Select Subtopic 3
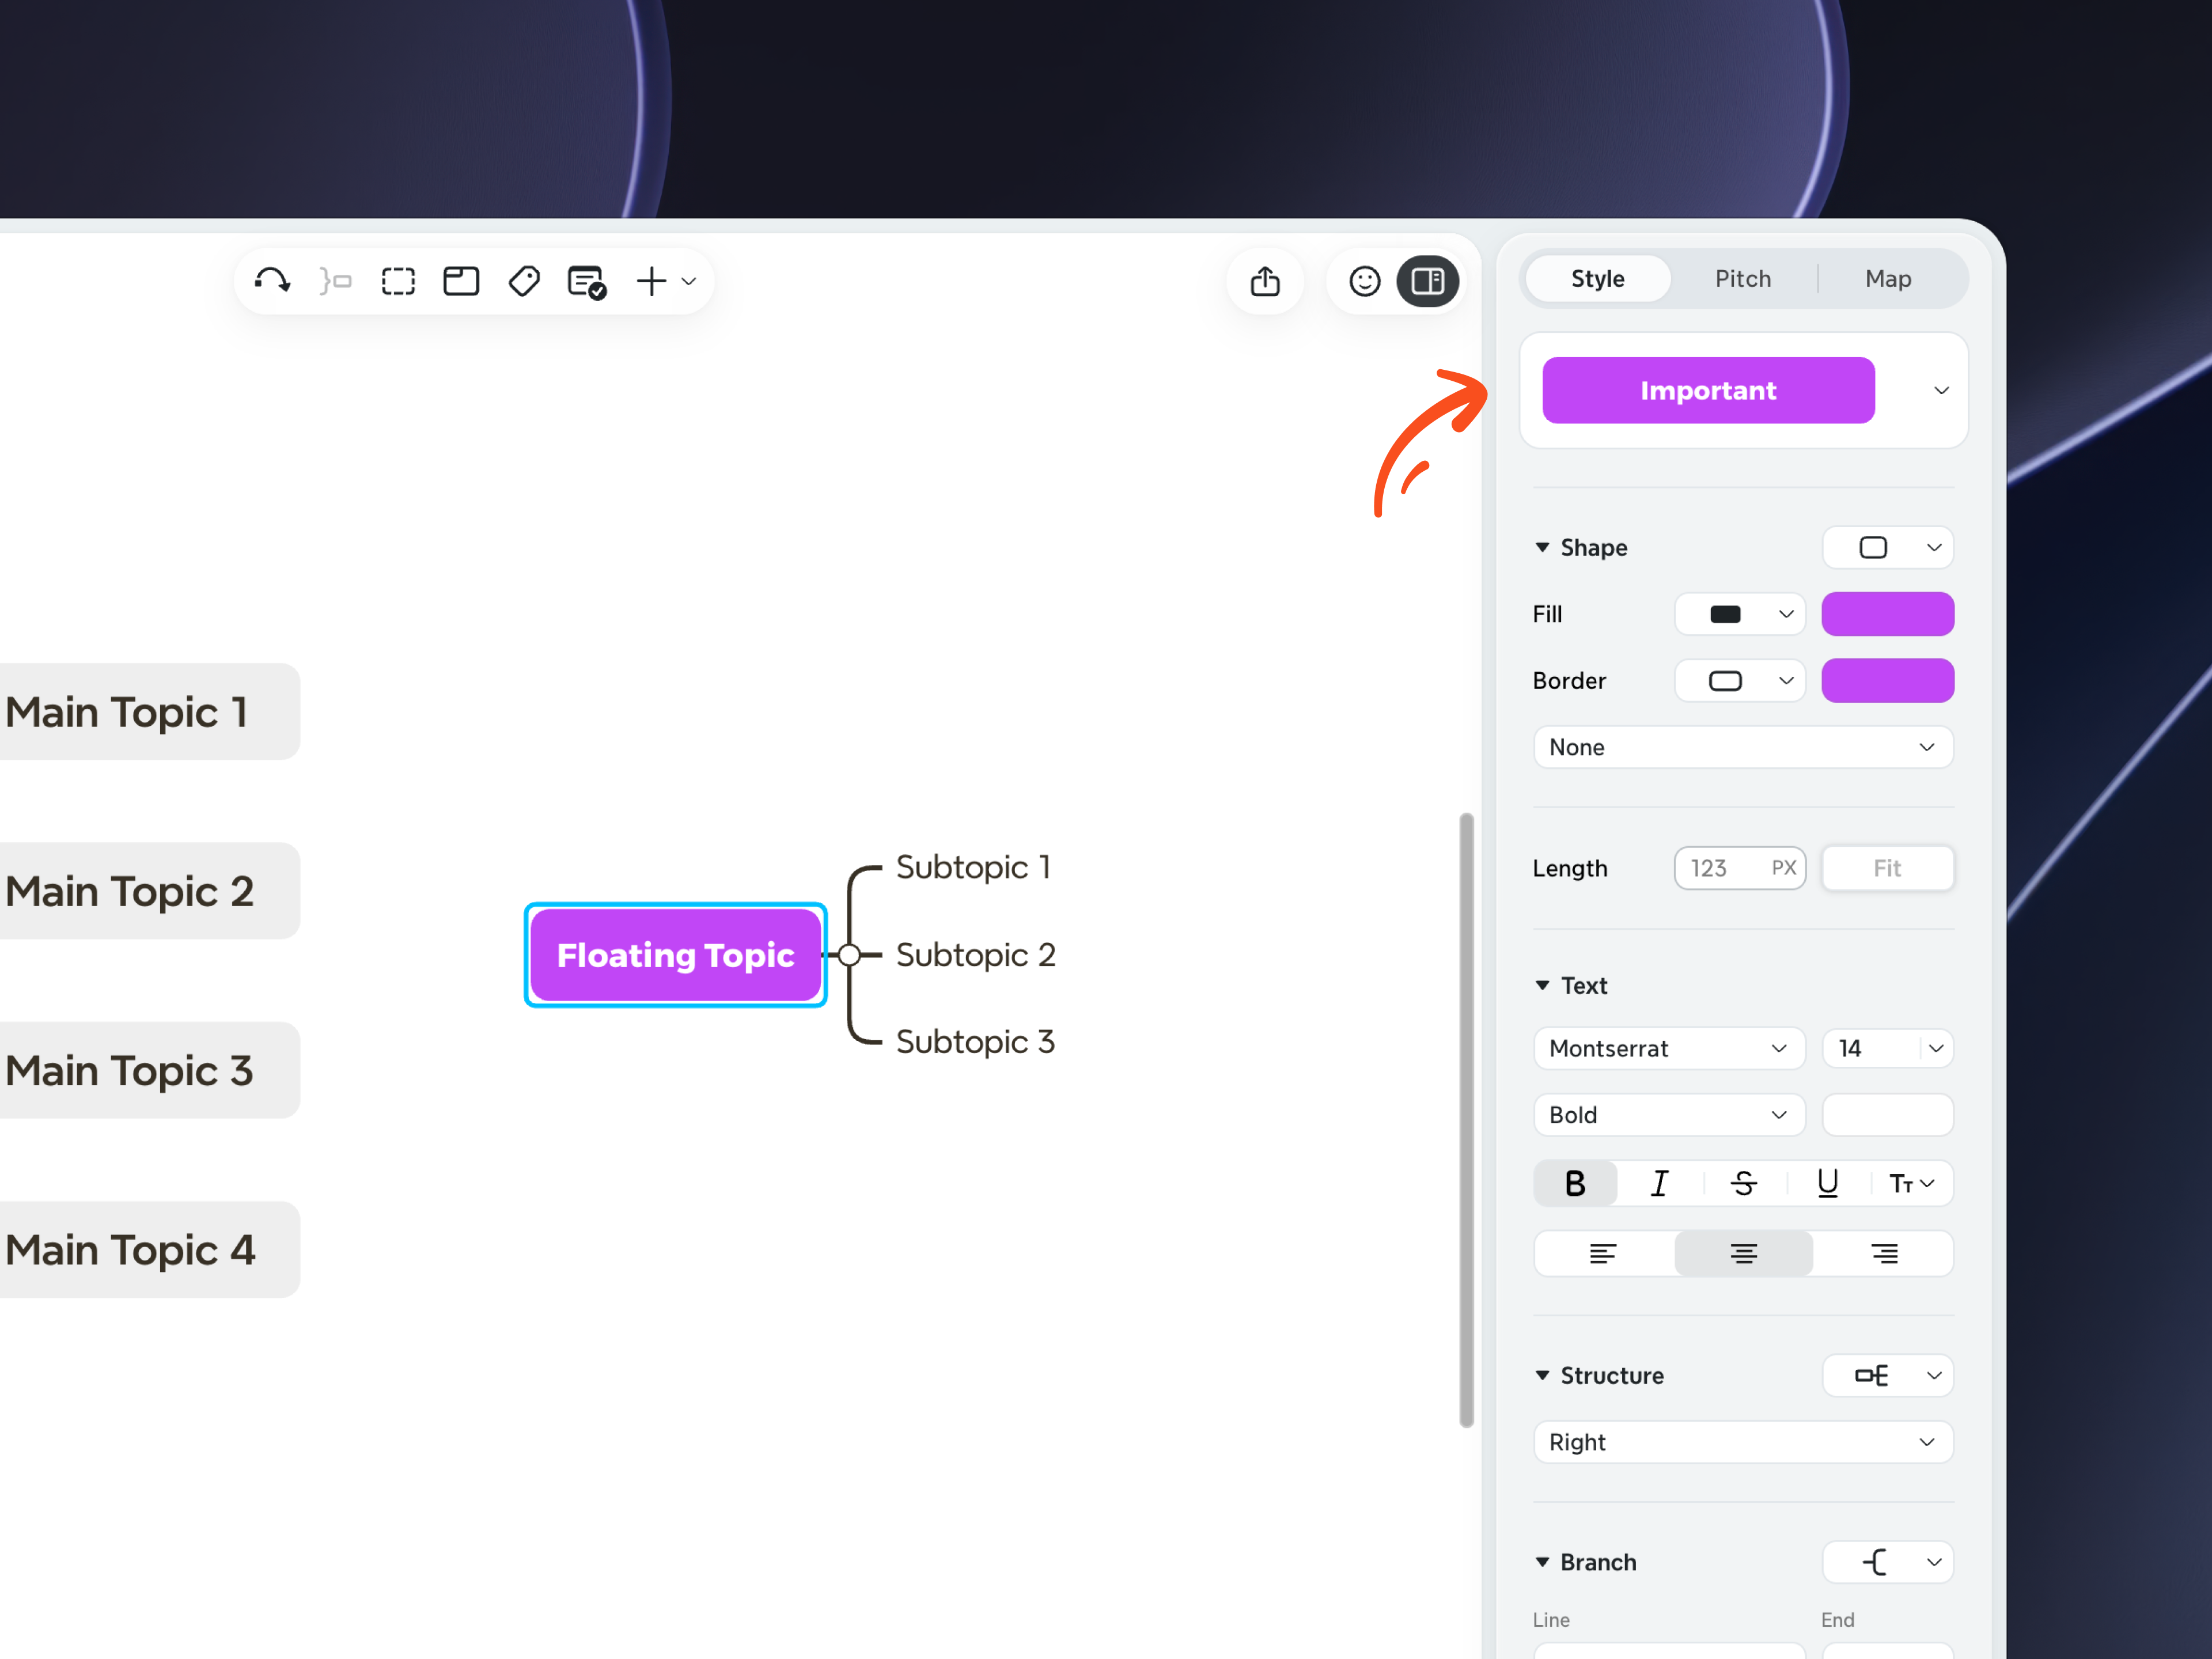Image resolution: width=2212 pixels, height=1659 pixels. coord(975,1042)
